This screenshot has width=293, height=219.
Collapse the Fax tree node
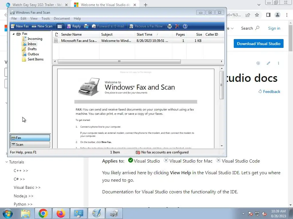tap(13, 34)
